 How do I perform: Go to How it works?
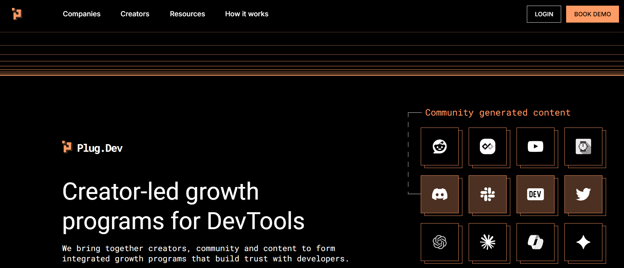tap(246, 14)
